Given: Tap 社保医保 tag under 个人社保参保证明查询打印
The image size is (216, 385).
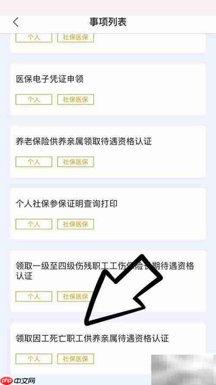Looking at the screenshot, I should (76, 224).
